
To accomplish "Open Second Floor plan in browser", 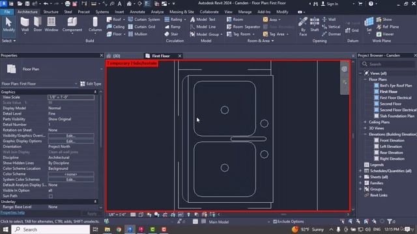I will coord(390,104).
